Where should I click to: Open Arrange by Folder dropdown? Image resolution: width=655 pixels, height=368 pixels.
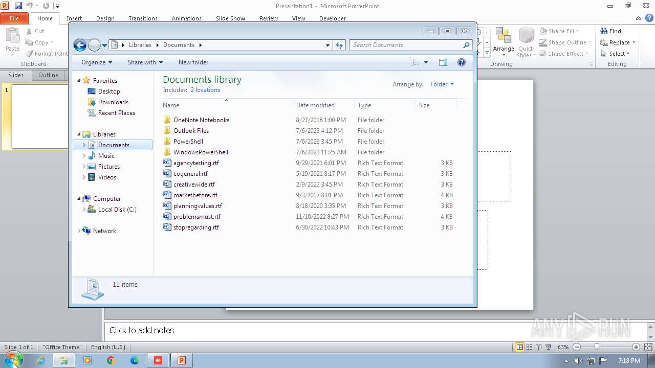(442, 84)
